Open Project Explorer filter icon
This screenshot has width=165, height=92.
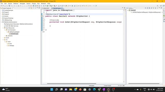click(x=33, y=8)
